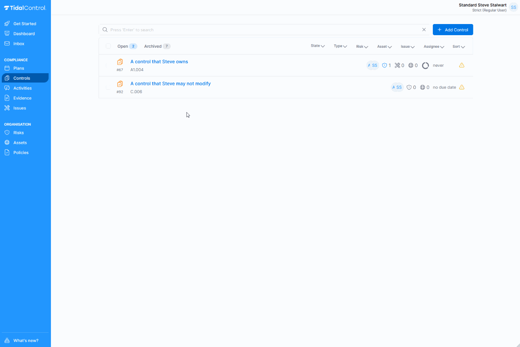This screenshot has height=347, width=520.
Task: Go to Issues via its crossed-tools icon
Action: [7, 108]
